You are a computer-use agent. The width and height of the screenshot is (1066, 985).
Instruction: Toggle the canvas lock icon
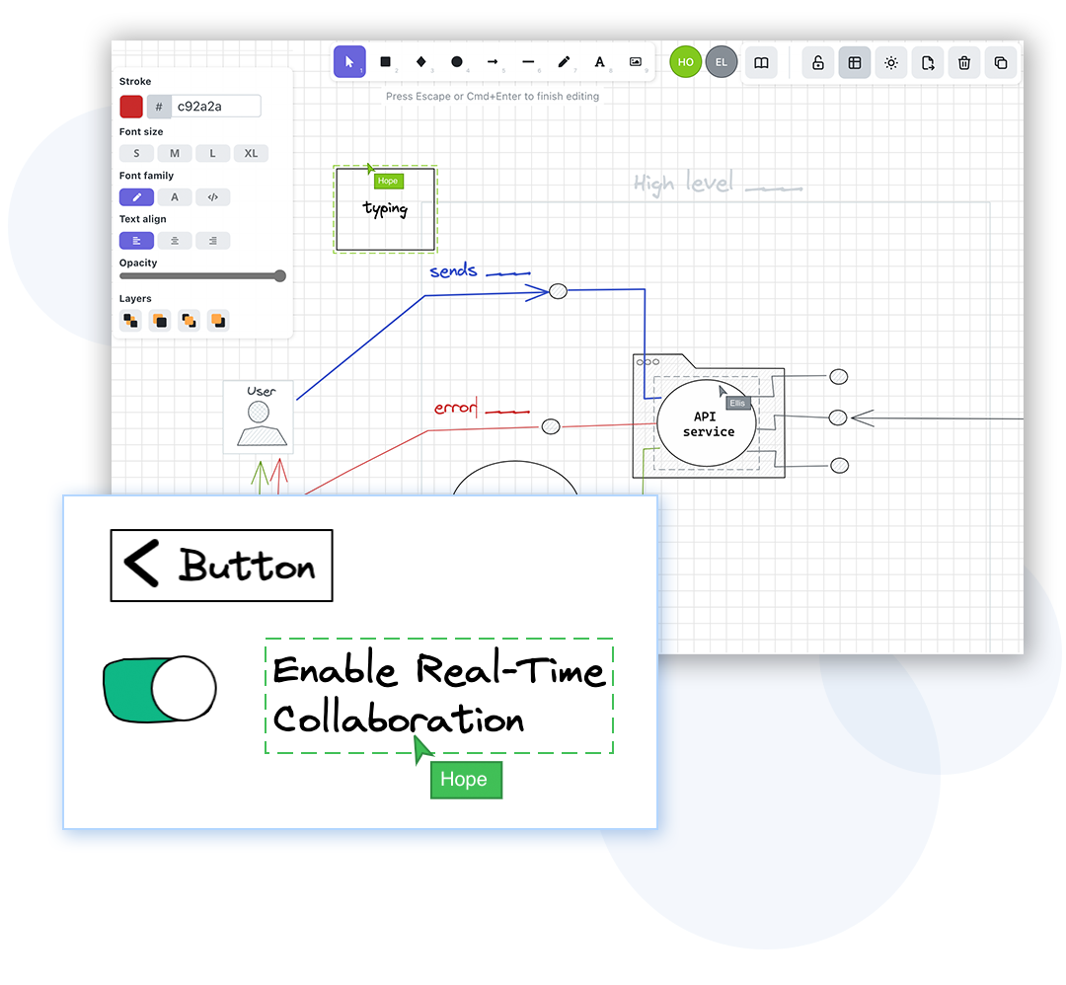pyautogui.click(x=818, y=63)
